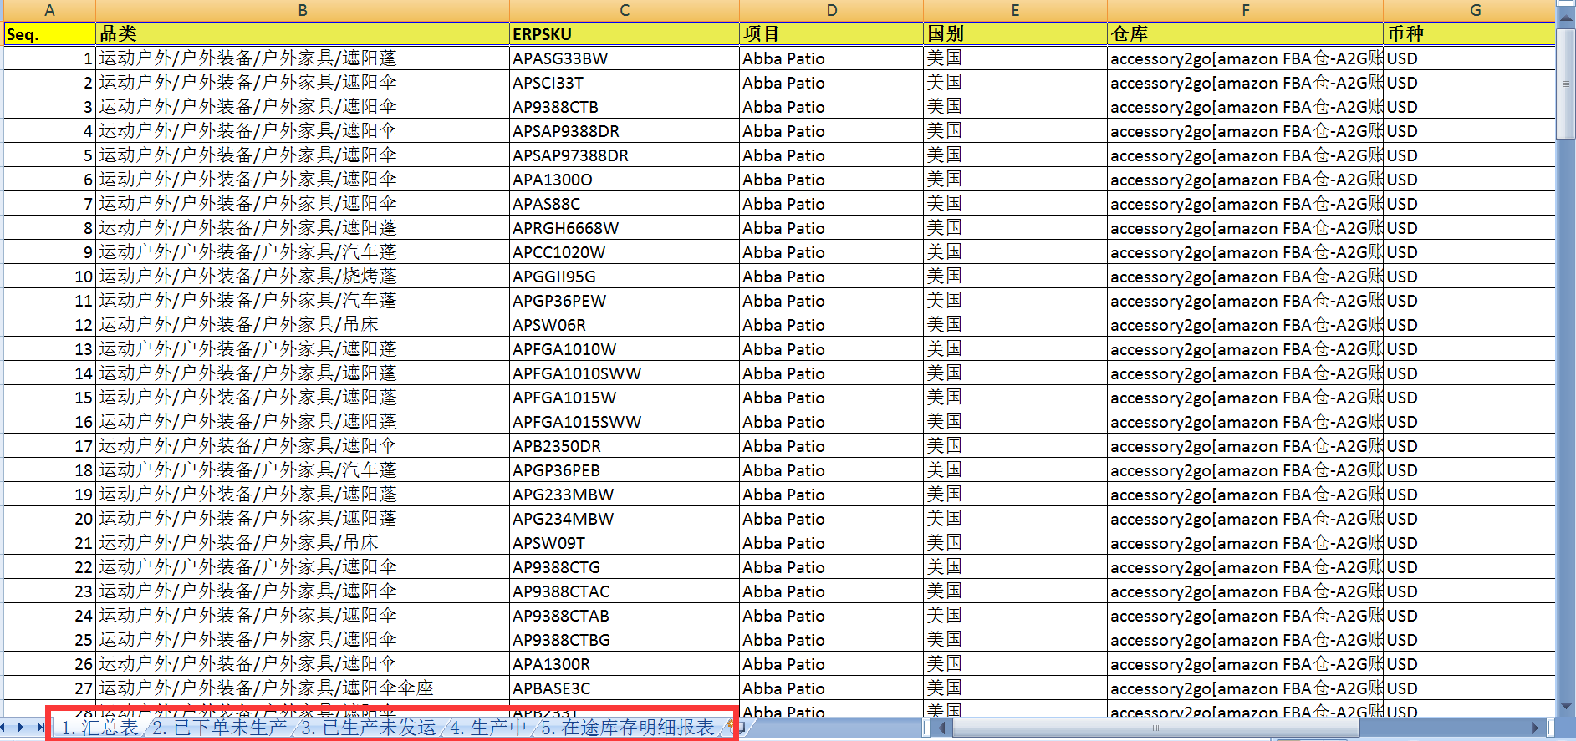Image resolution: width=1576 pixels, height=741 pixels.
Task: Select column E header
Action: [x=1015, y=10]
